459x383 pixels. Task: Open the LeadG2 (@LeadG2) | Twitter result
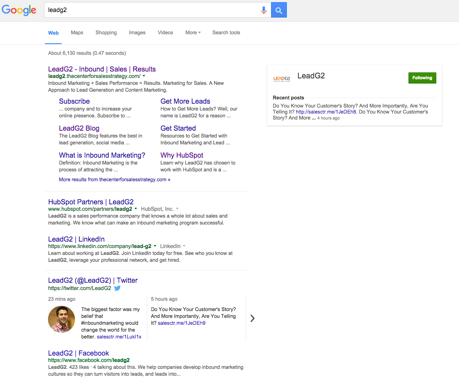[x=93, y=281]
